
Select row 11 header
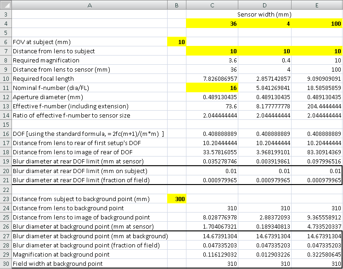[6, 88]
